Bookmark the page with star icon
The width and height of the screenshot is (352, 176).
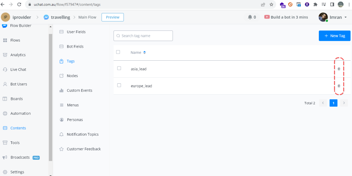pyautogui.click(x=271, y=5)
